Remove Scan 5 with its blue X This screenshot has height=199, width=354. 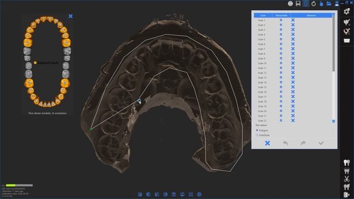[293, 39]
